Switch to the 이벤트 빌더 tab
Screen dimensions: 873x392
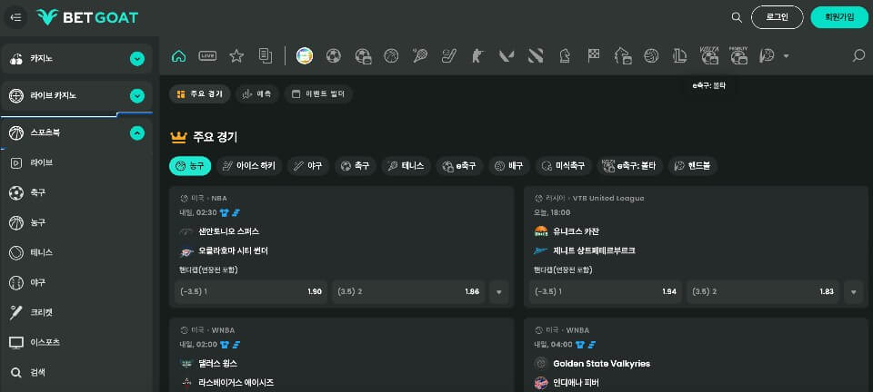[x=318, y=93]
